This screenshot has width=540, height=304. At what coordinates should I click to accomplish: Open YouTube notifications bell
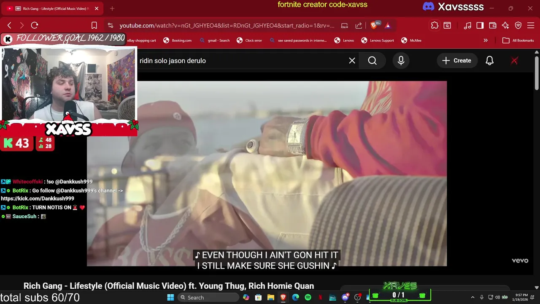tap(489, 60)
